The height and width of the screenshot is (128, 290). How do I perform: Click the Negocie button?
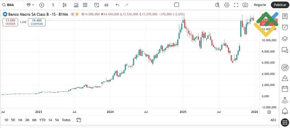click(x=260, y=5)
